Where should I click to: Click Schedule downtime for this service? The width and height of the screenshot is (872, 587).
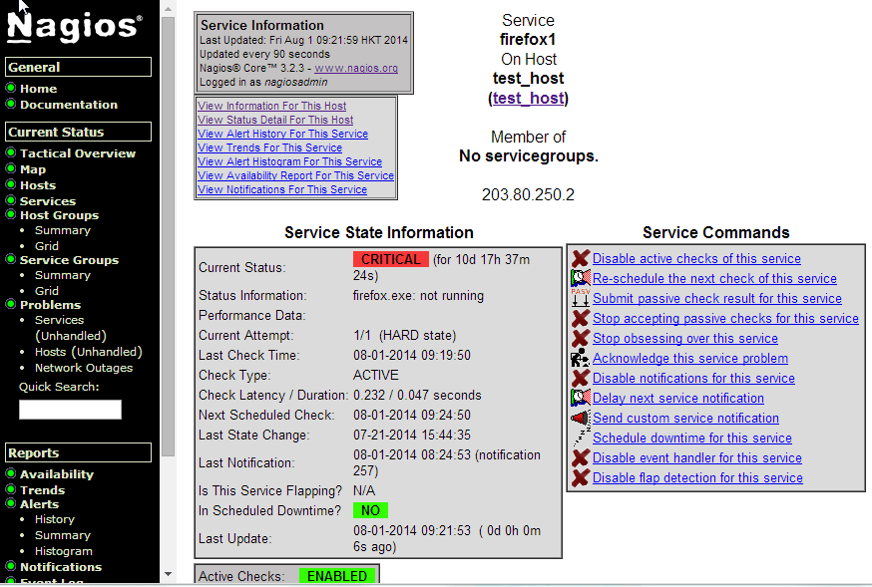pos(692,439)
